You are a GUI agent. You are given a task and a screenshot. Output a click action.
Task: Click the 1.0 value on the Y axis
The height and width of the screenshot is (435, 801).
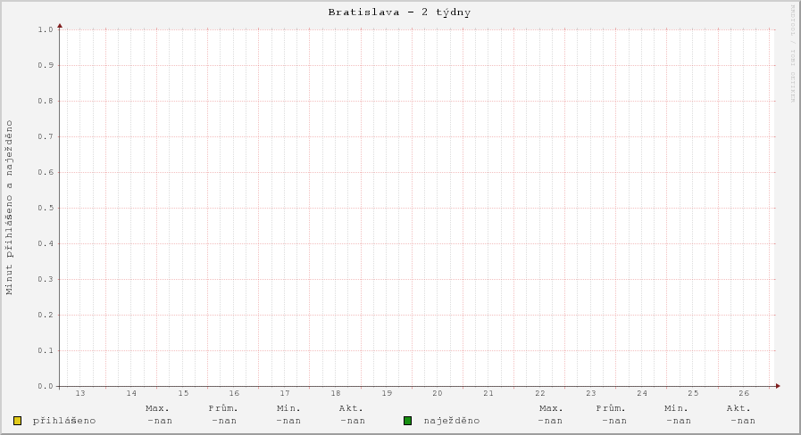click(x=46, y=29)
